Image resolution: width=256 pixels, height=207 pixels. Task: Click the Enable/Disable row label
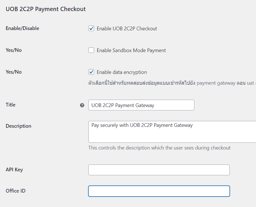tap(22, 28)
